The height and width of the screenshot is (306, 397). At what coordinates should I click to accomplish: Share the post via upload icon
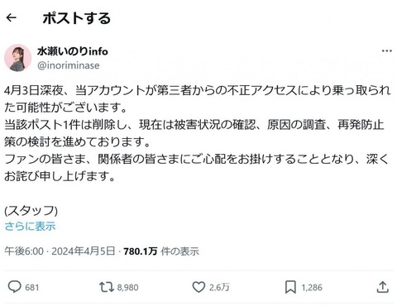click(x=383, y=287)
